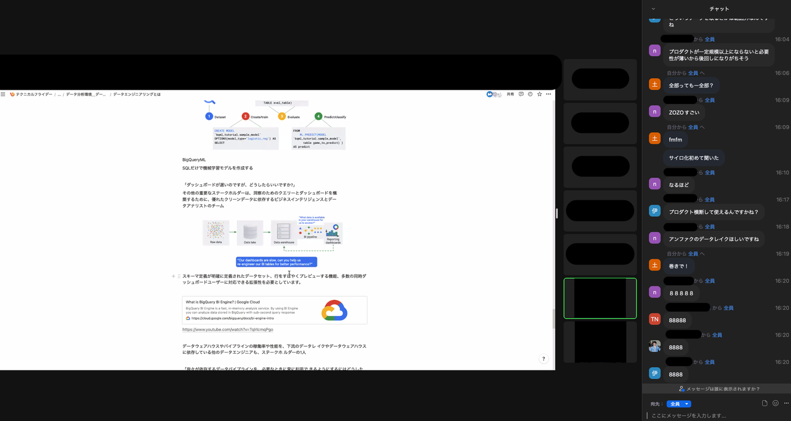
Task: Open the Notion sidebar hamburger menu
Action: (x=3, y=94)
